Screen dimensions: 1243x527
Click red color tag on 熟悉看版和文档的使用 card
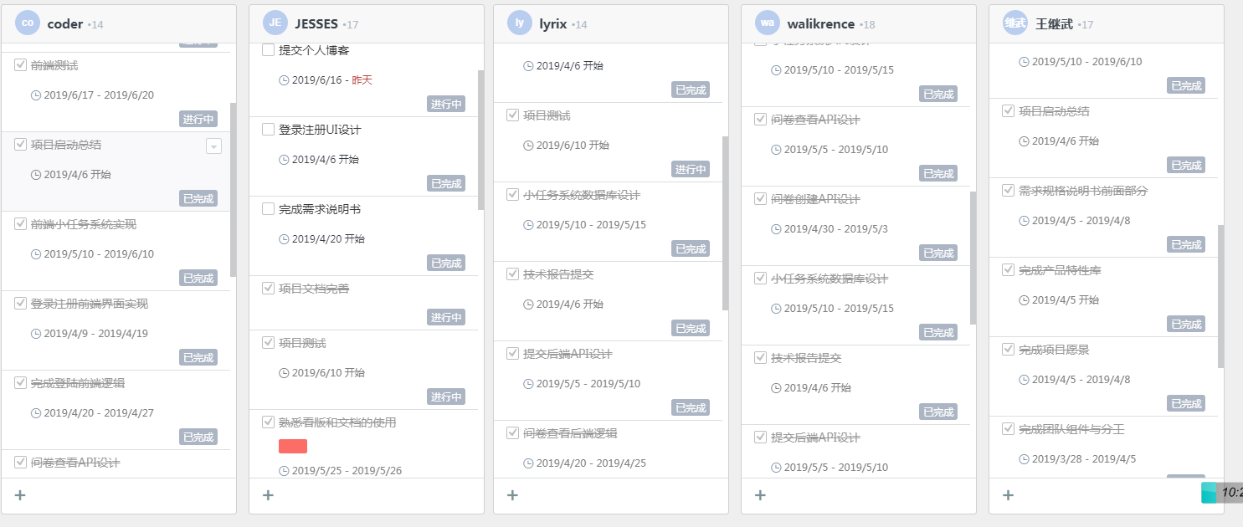point(293,447)
